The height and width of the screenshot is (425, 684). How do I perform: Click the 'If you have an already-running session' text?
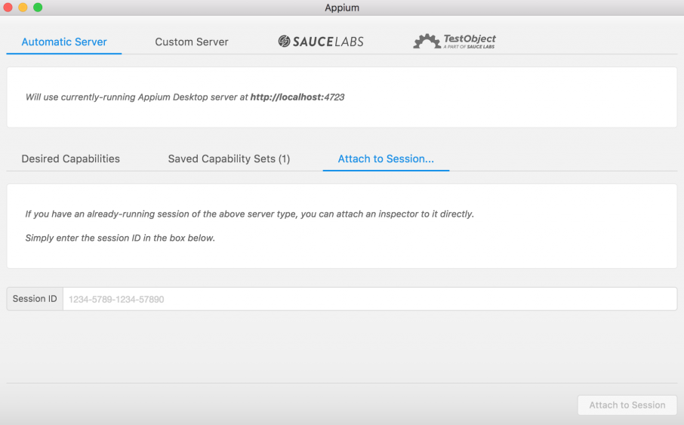[249, 214]
